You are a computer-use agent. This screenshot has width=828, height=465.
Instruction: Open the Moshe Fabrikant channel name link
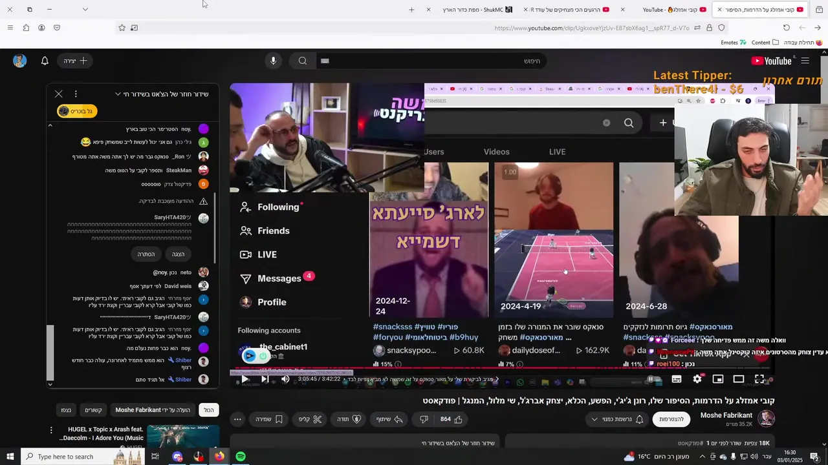tap(726, 415)
